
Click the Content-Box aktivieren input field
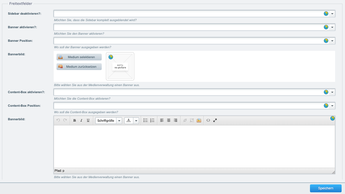click(192, 92)
